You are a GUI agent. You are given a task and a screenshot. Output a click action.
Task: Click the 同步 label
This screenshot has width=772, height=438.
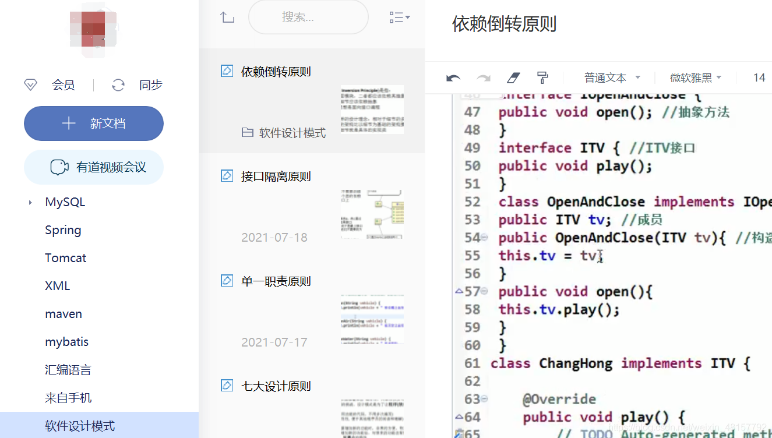[x=151, y=85]
